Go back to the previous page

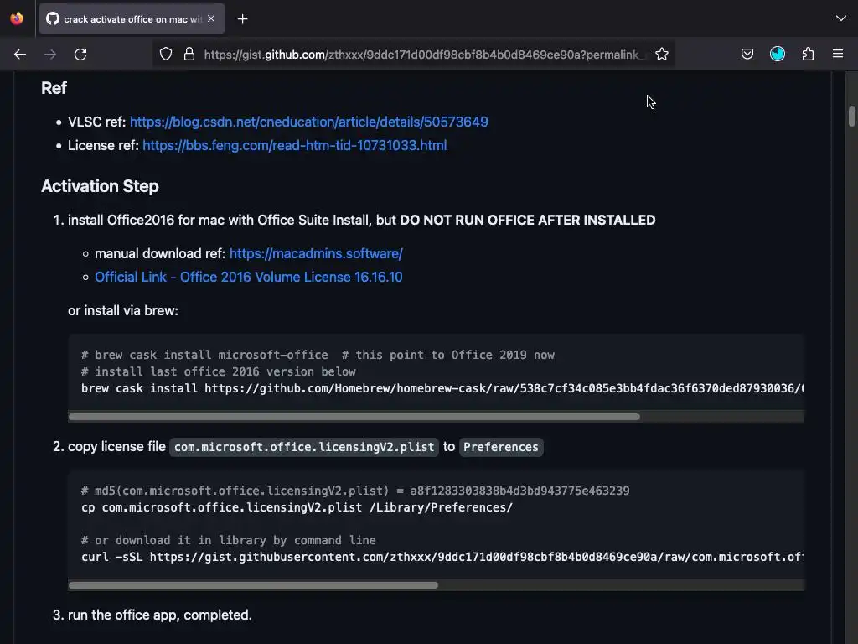pos(20,54)
